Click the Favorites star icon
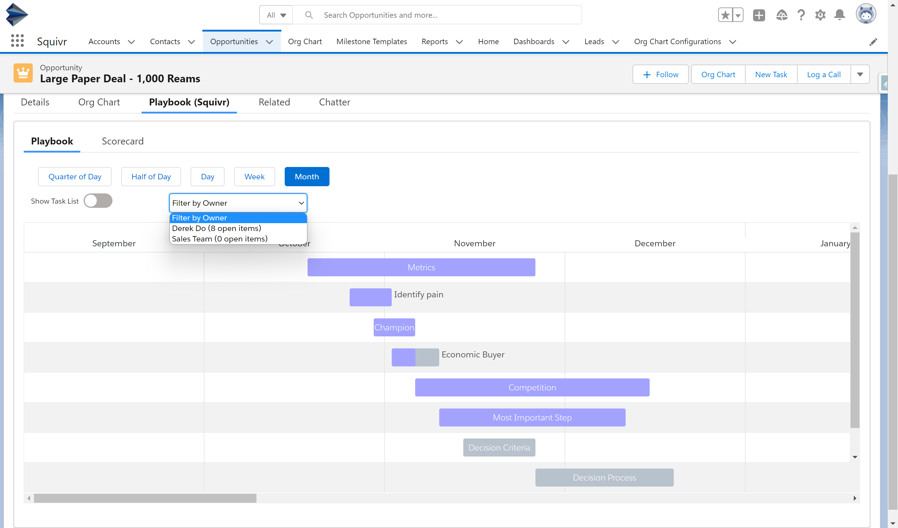 pyautogui.click(x=725, y=15)
